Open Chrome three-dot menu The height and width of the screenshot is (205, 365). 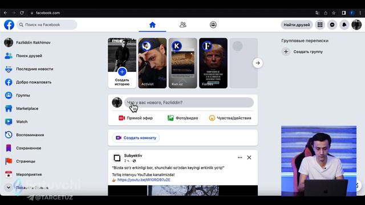tap(360, 13)
